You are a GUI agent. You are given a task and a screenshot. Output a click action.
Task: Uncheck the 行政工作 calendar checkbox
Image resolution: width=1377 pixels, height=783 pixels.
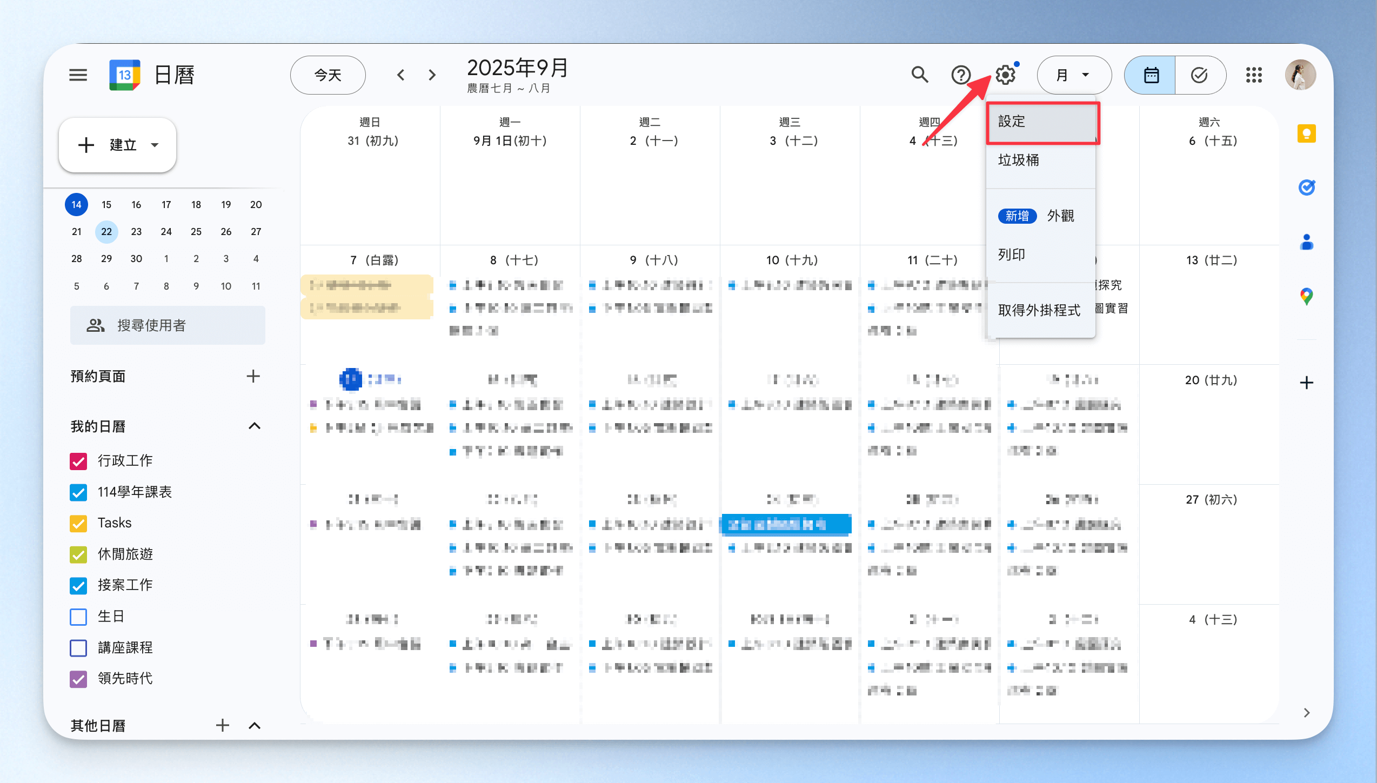[78, 461]
